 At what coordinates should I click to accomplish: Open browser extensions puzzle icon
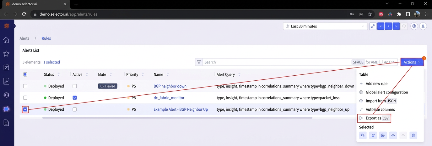[399, 14]
